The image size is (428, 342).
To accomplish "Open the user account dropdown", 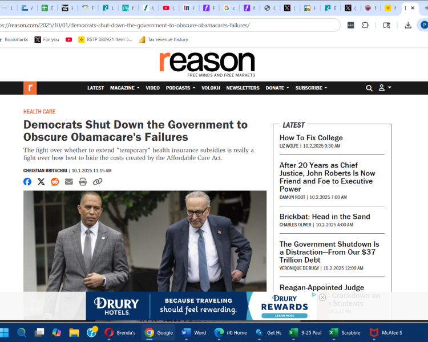I will coord(385,88).
